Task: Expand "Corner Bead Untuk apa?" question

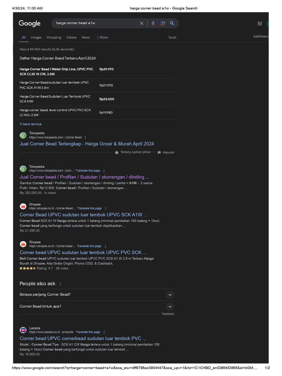Action: (170, 306)
